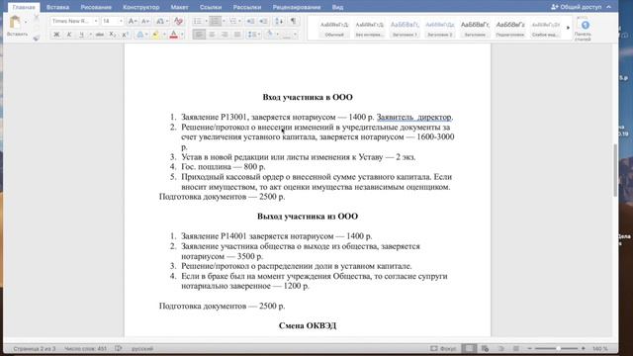The image size is (633, 356).
Task: Click the Общий доступ share button
Action: click(577, 7)
